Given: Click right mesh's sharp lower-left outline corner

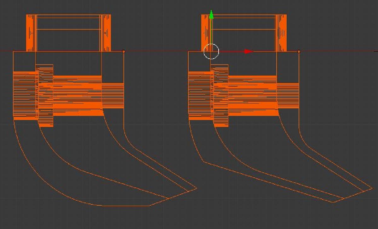Looking at the screenshot, I should coord(204,162).
